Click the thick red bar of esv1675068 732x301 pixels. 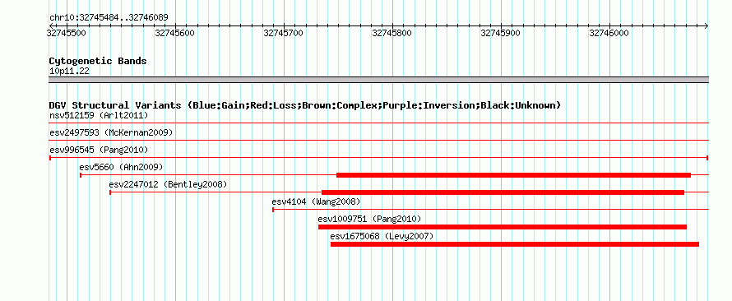pyautogui.click(x=515, y=244)
